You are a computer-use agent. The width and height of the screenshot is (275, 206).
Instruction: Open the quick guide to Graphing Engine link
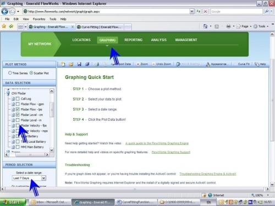pyautogui.click(x=157, y=143)
